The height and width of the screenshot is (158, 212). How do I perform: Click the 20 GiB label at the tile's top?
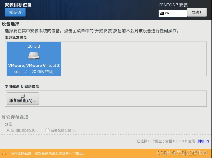coord(34,46)
